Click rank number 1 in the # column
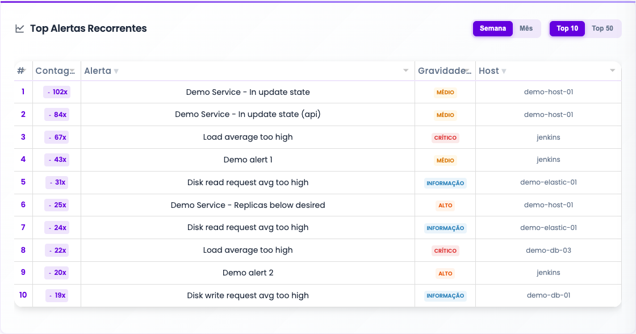Screen dimensions: 636x334 [23, 91]
